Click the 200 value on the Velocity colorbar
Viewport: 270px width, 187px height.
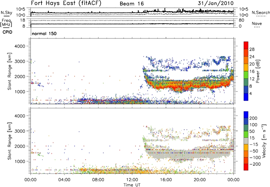coord(253,118)
